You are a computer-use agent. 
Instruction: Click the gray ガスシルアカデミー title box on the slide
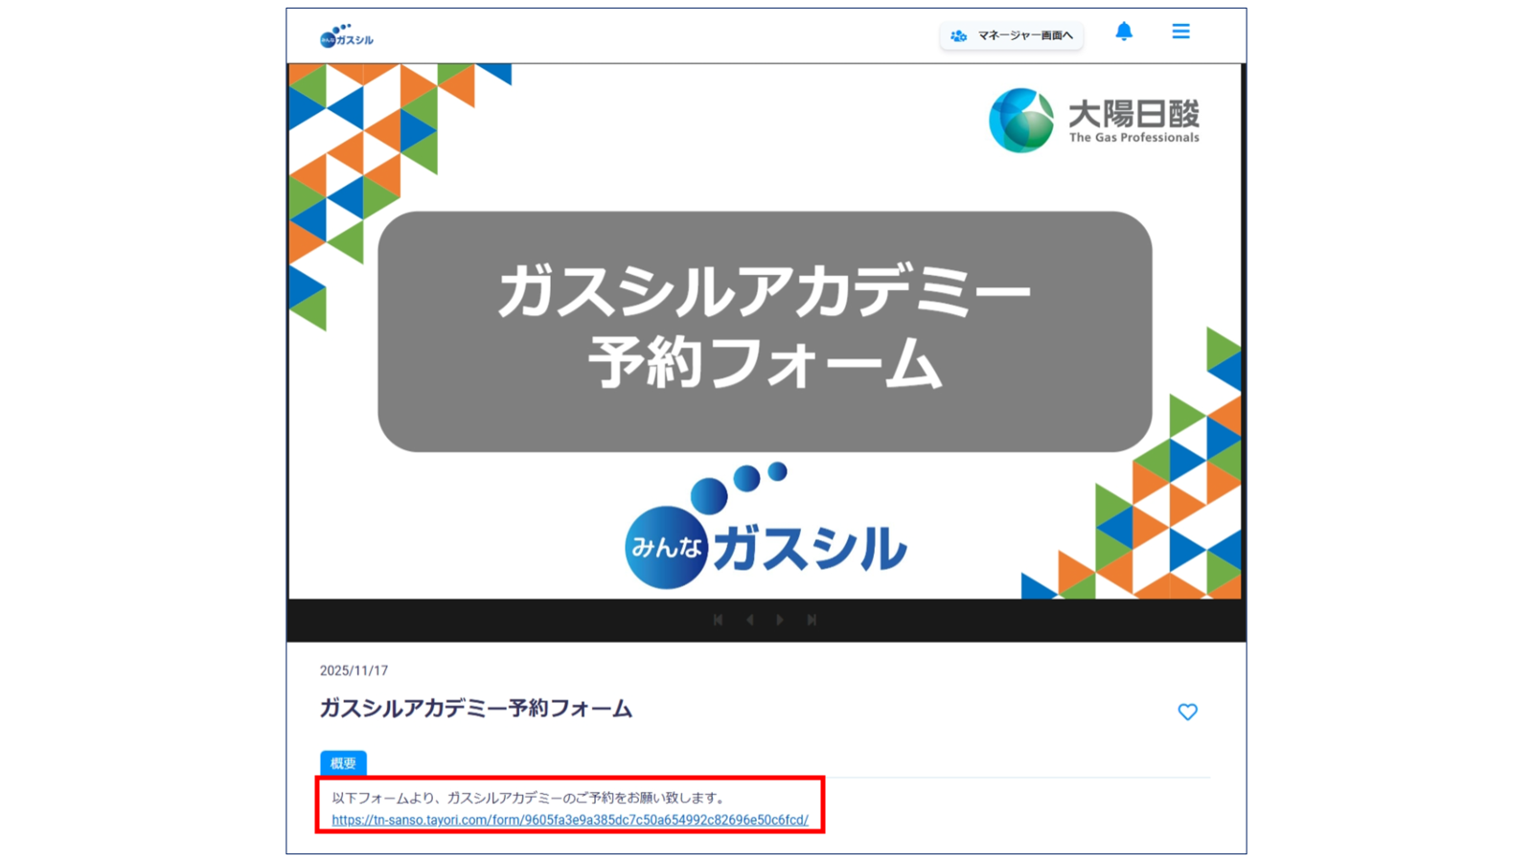[x=765, y=330]
